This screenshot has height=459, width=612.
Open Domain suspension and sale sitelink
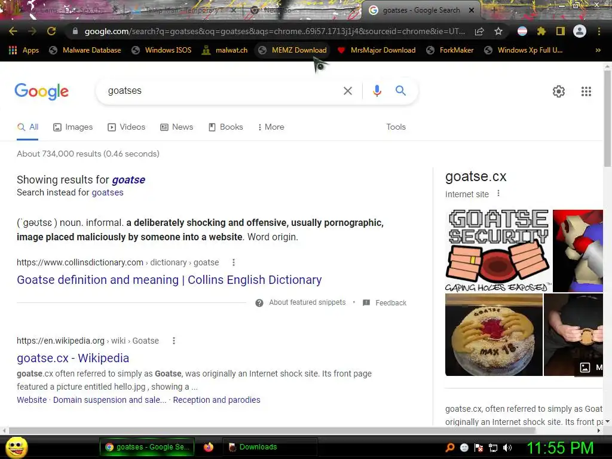[110, 400]
